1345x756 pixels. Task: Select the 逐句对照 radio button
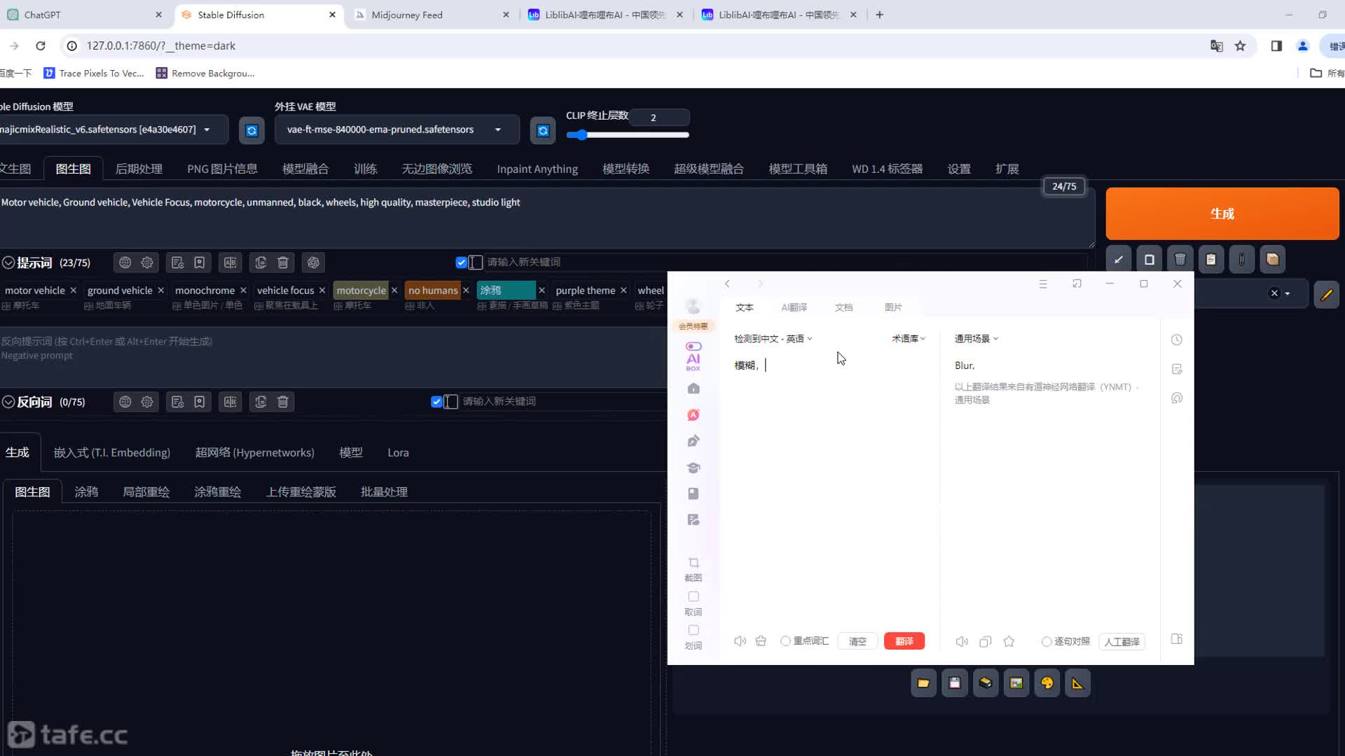pos(1046,641)
